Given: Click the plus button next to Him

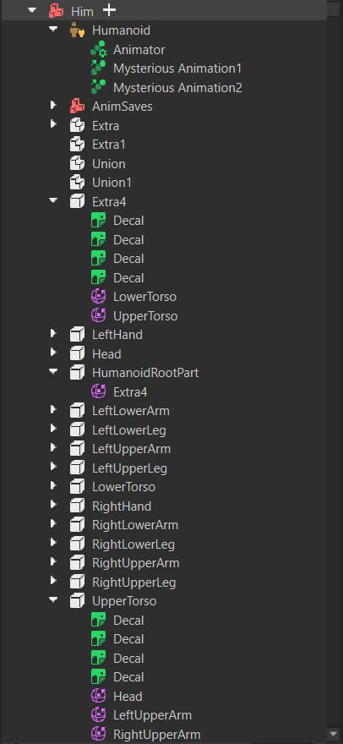Looking at the screenshot, I should [x=109, y=10].
